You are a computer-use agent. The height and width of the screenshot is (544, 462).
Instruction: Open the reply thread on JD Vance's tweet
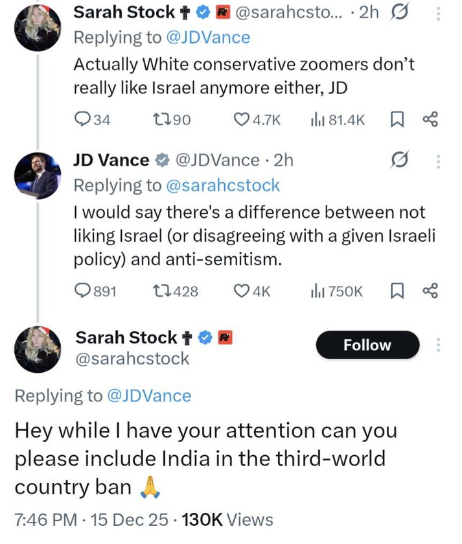pos(84,291)
